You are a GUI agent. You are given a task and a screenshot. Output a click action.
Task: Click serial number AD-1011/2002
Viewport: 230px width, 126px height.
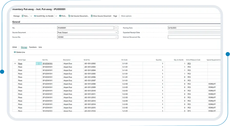coord(90,64)
